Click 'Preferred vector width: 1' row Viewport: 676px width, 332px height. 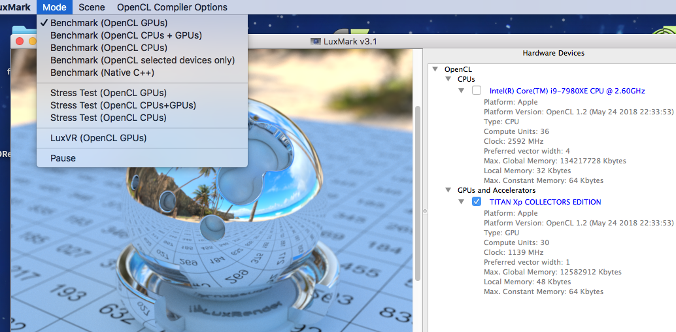point(526,262)
